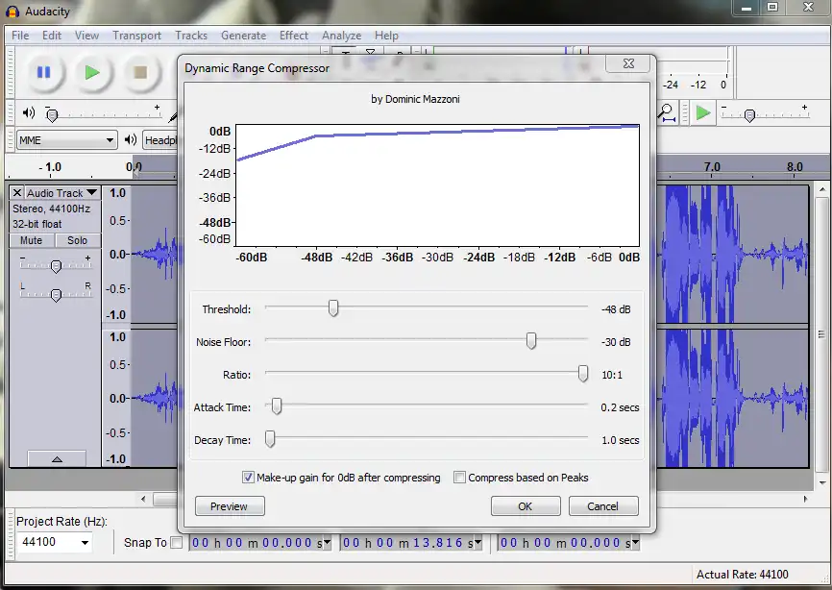Open the Edit menu

click(52, 36)
